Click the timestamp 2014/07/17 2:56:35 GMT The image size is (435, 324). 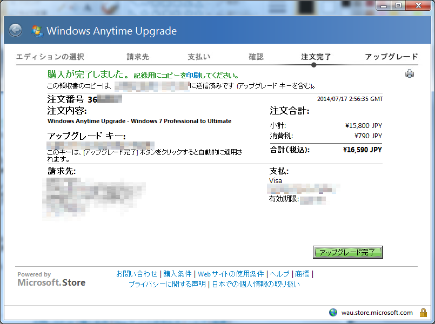350,99
